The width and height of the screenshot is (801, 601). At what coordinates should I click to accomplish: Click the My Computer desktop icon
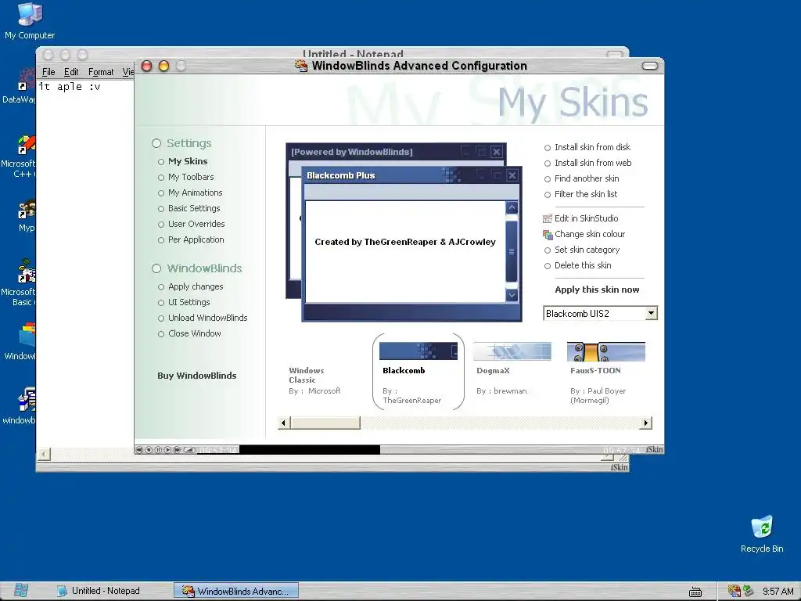[x=30, y=21]
